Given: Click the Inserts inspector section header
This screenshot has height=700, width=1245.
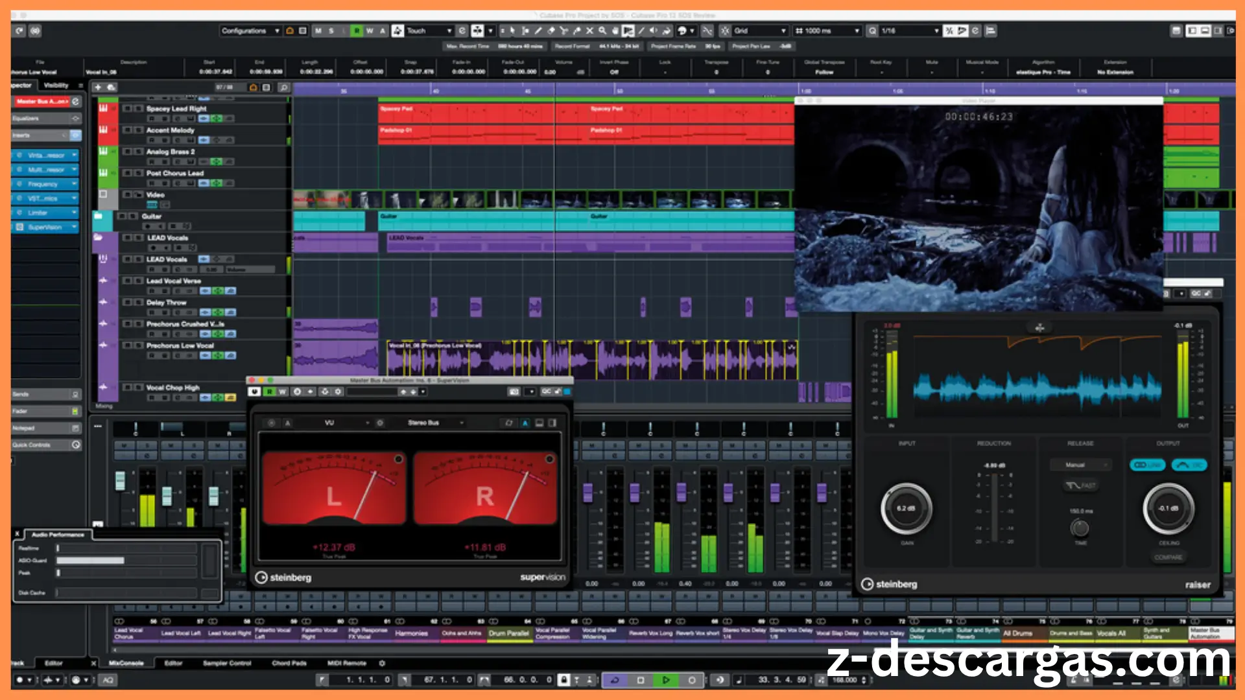Looking at the screenshot, I should [x=45, y=135].
